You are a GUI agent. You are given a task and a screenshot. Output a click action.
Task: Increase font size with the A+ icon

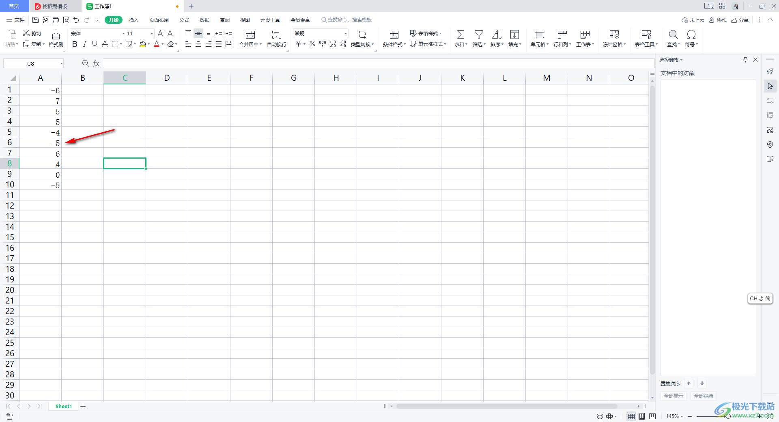161,33
